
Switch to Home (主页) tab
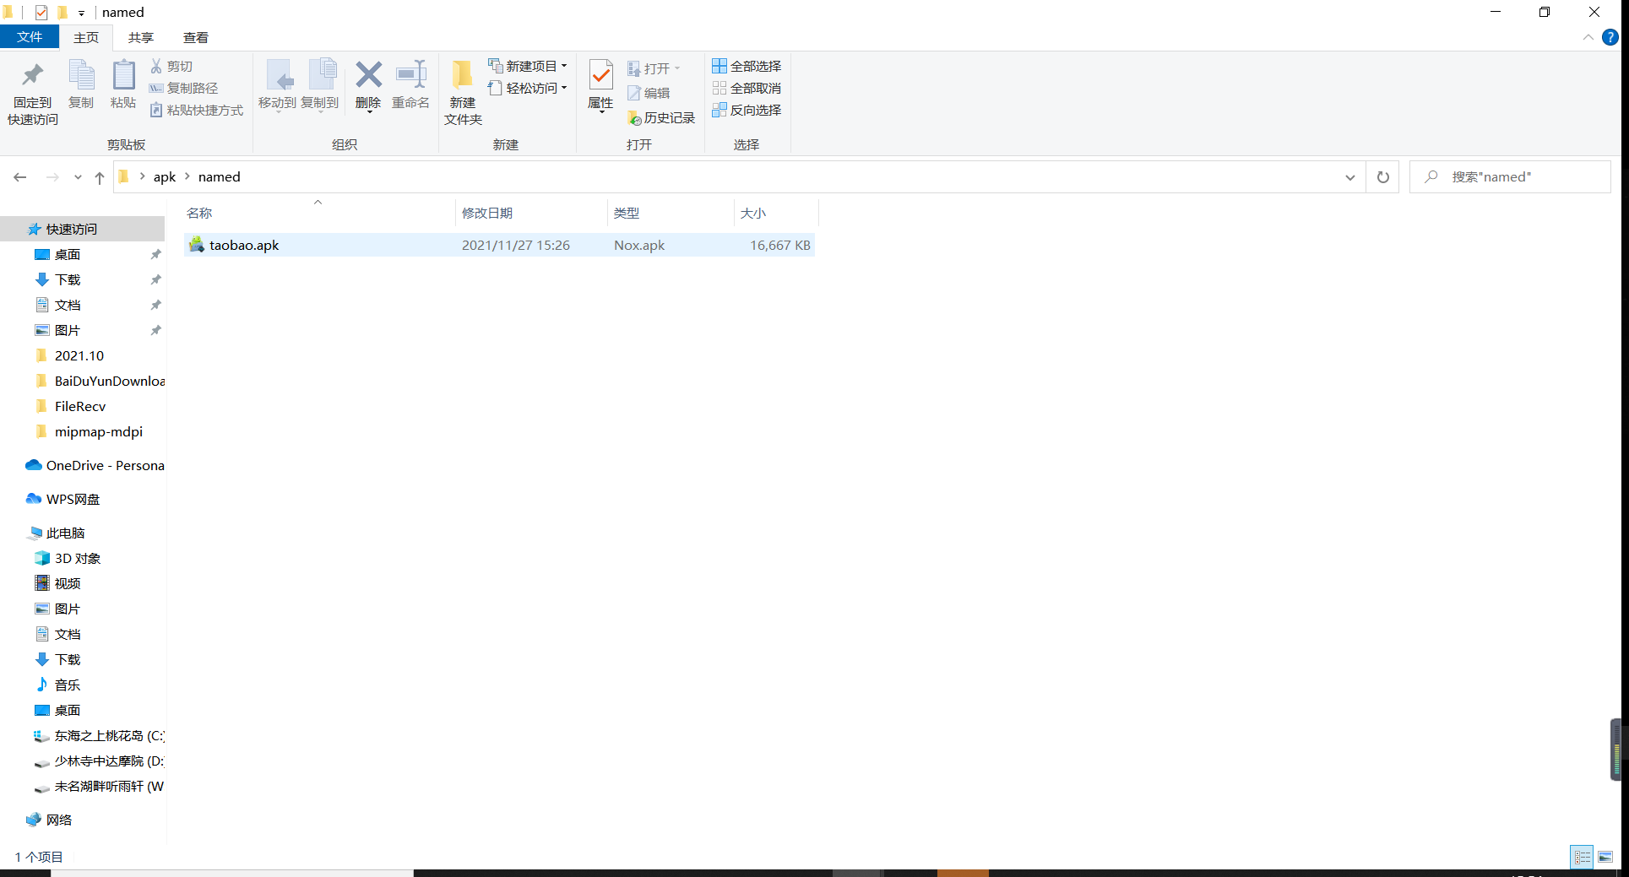(86, 37)
